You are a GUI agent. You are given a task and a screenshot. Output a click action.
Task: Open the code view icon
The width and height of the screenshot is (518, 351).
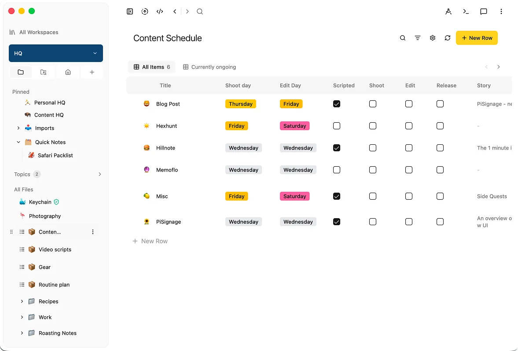[160, 11]
